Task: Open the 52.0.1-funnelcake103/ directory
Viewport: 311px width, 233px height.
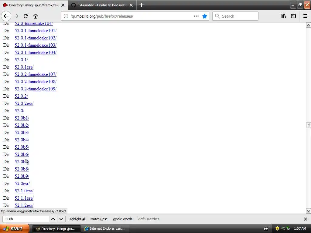Action: (x=36, y=45)
